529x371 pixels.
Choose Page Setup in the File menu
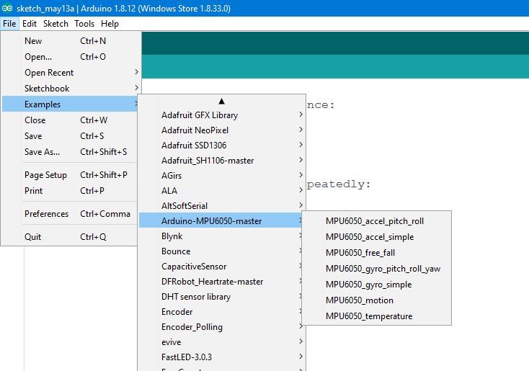(70, 175)
